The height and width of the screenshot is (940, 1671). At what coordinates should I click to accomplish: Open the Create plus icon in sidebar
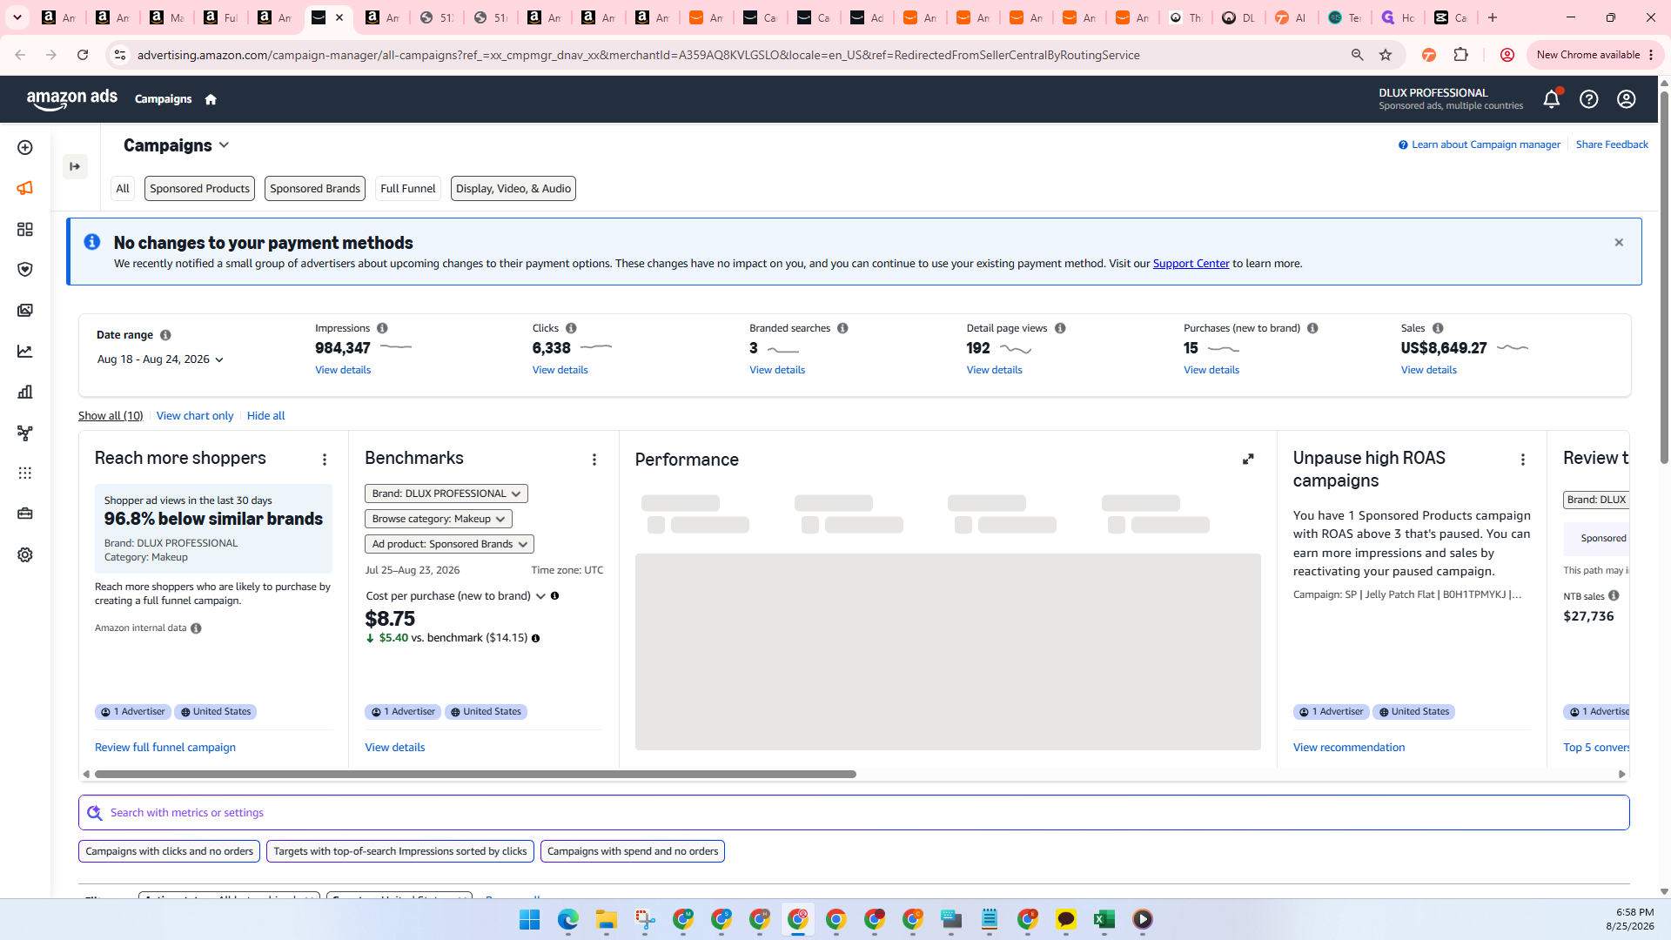coord(25,148)
